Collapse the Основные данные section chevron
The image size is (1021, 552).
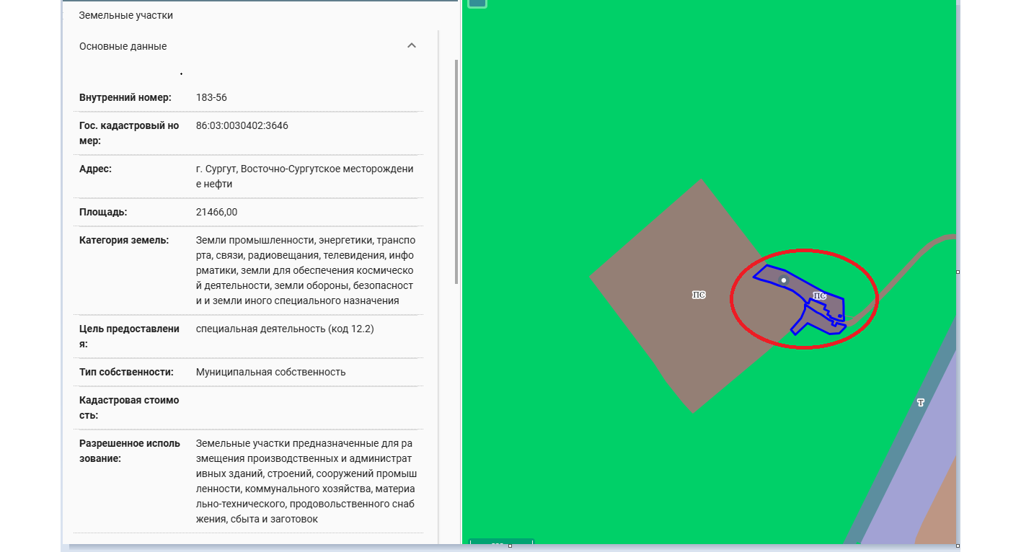412,45
